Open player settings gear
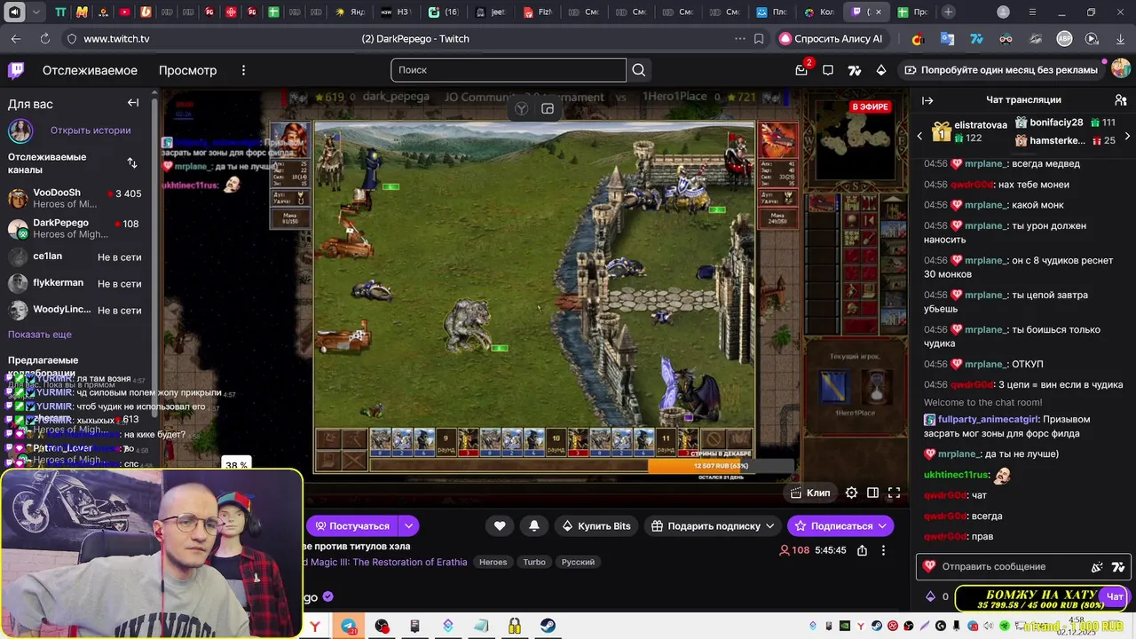The height and width of the screenshot is (639, 1136). coord(851,493)
